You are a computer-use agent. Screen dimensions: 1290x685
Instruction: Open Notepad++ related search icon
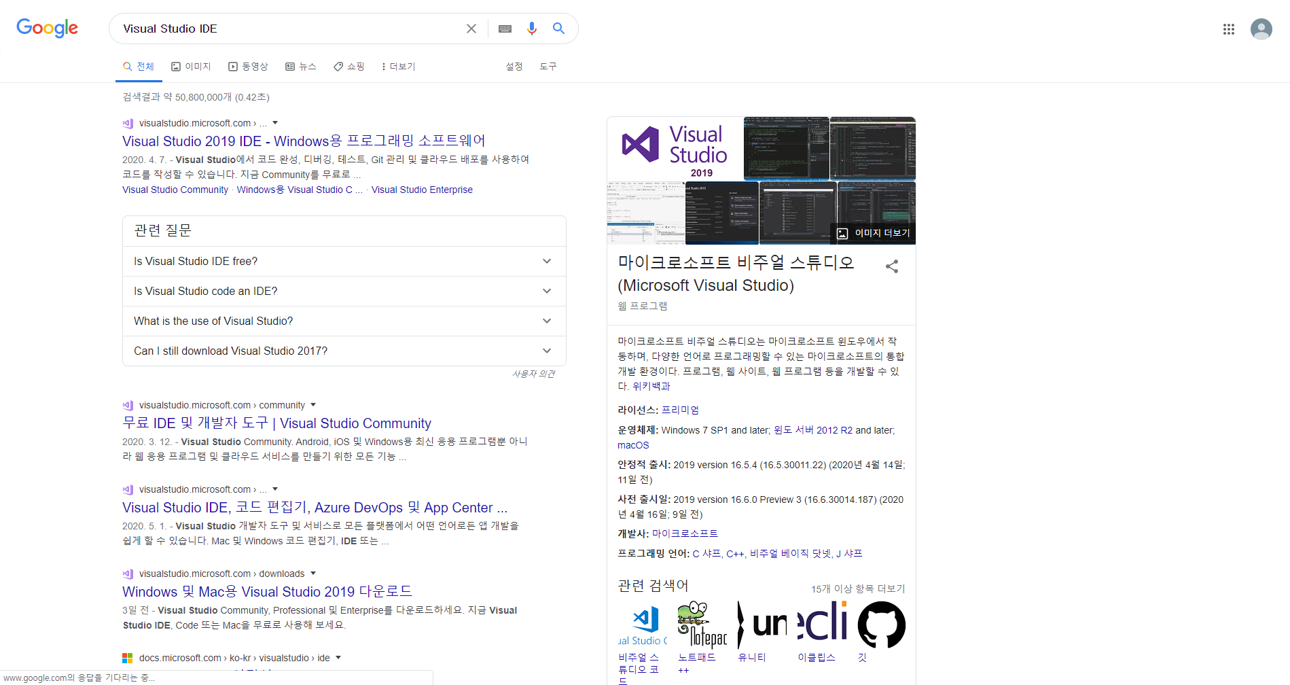(702, 624)
